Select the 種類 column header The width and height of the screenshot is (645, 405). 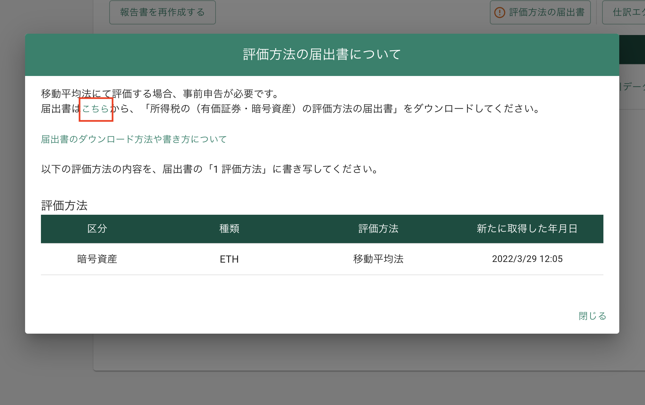point(229,229)
